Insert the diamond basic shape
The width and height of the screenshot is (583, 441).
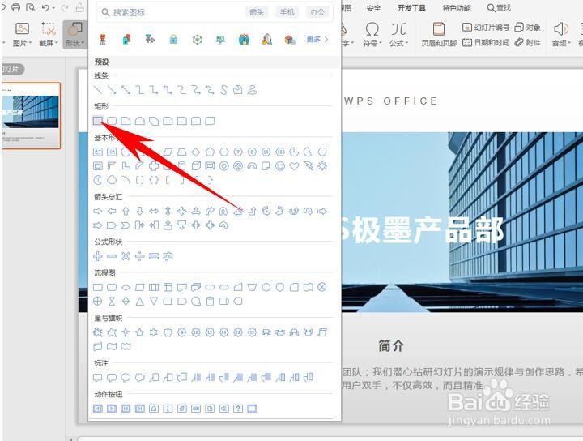tap(196, 152)
